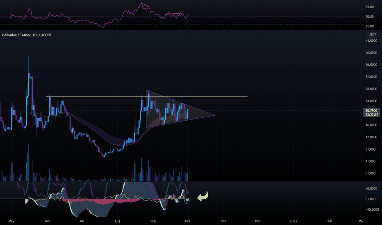Screen dimensions: 382x225
Task: Click the 16.0000 price axis label
Action: pyautogui.click(x=371, y=125)
